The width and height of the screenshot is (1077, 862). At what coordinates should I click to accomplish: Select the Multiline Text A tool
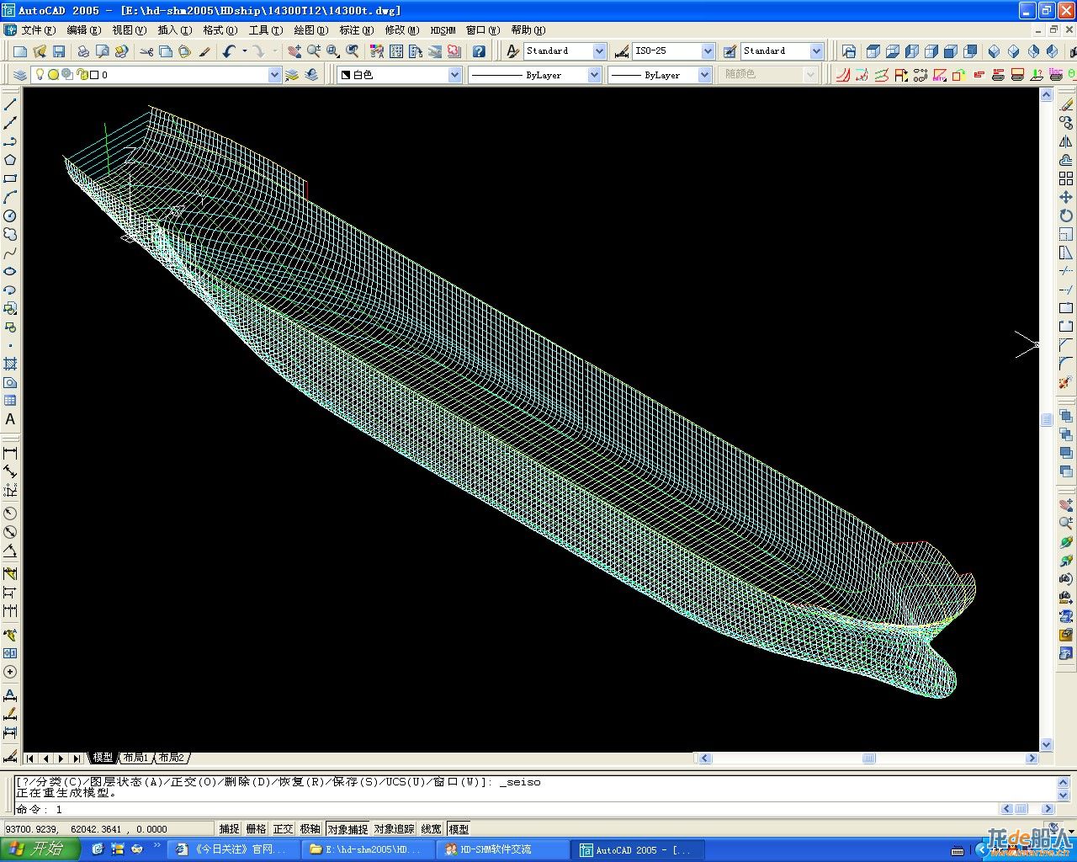(x=10, y=419)
